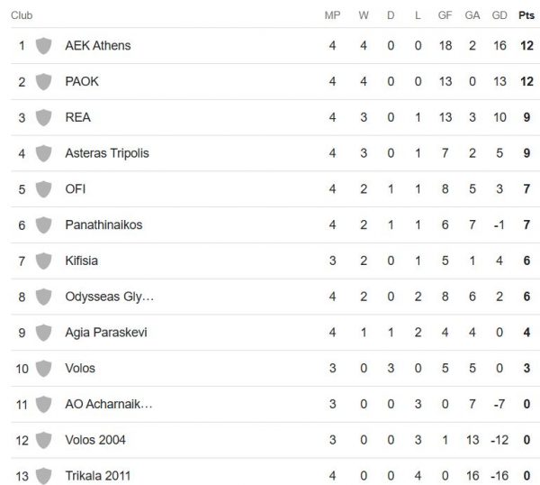Click the Trikala 2011 shield icon
540x485 pixels.
coord(42,475)
